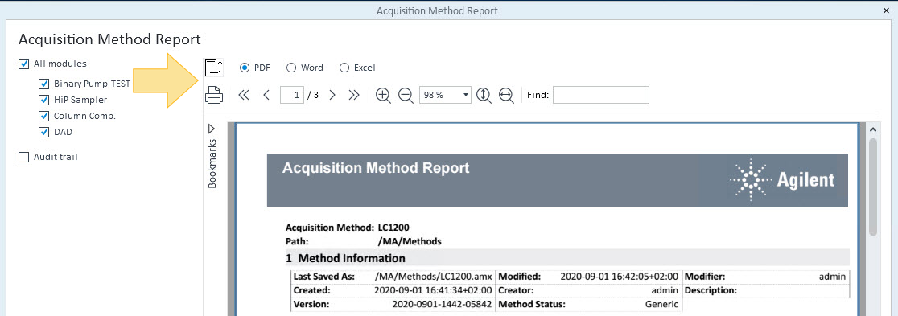Uncheck the DAD module
The image size is (898, 316).
44,132
